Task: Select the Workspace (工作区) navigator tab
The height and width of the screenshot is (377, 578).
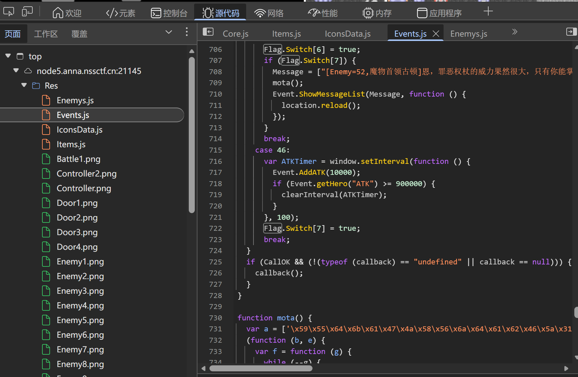Action: click(x=46, y=34)
